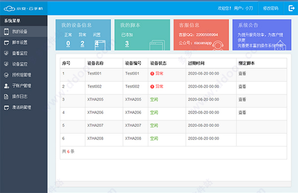The height and width of the screenshot is (193, 298).
Task: Click the window icon on 我的脚本 card
Action: click(157, 45)
